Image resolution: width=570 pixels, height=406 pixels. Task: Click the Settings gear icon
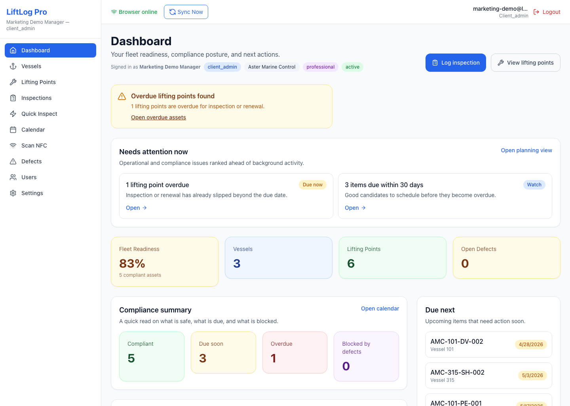pyautogui.click(x=13, y=193)
